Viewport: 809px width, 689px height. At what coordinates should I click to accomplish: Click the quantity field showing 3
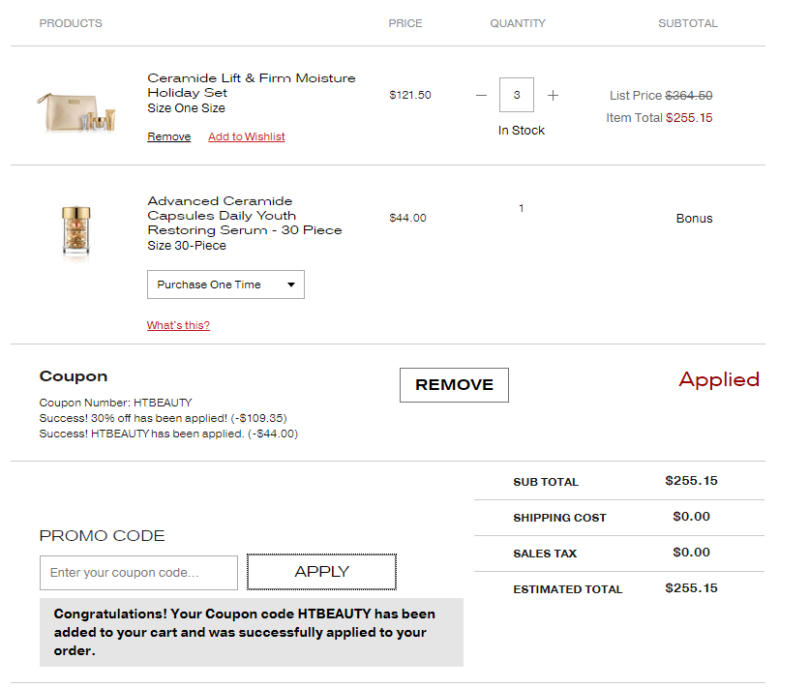pyautogui.click(x=517, y=95)
